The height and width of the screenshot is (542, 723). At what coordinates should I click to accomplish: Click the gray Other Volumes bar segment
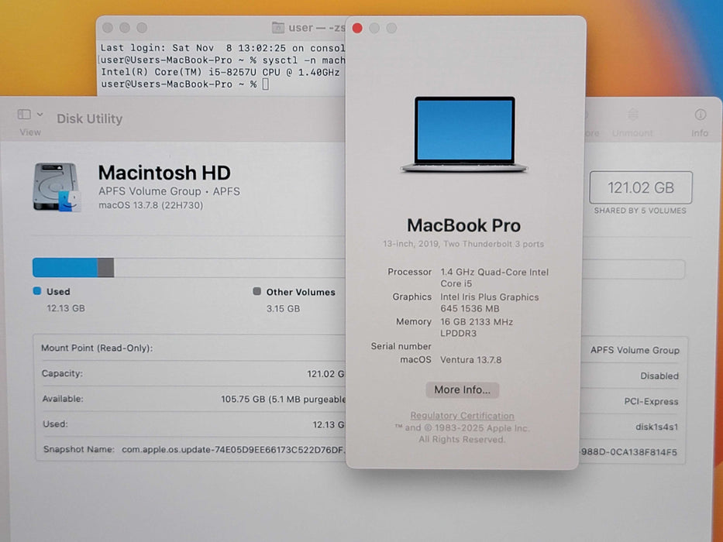(x=106, y=268)
